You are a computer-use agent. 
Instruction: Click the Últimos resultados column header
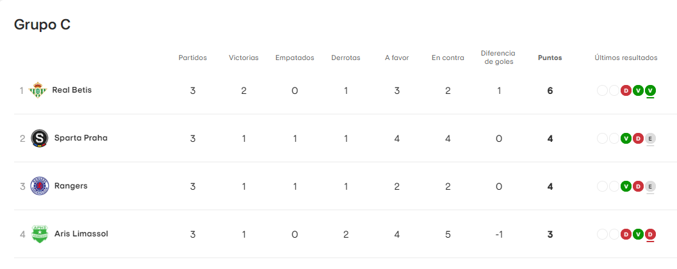pos(626,58)
